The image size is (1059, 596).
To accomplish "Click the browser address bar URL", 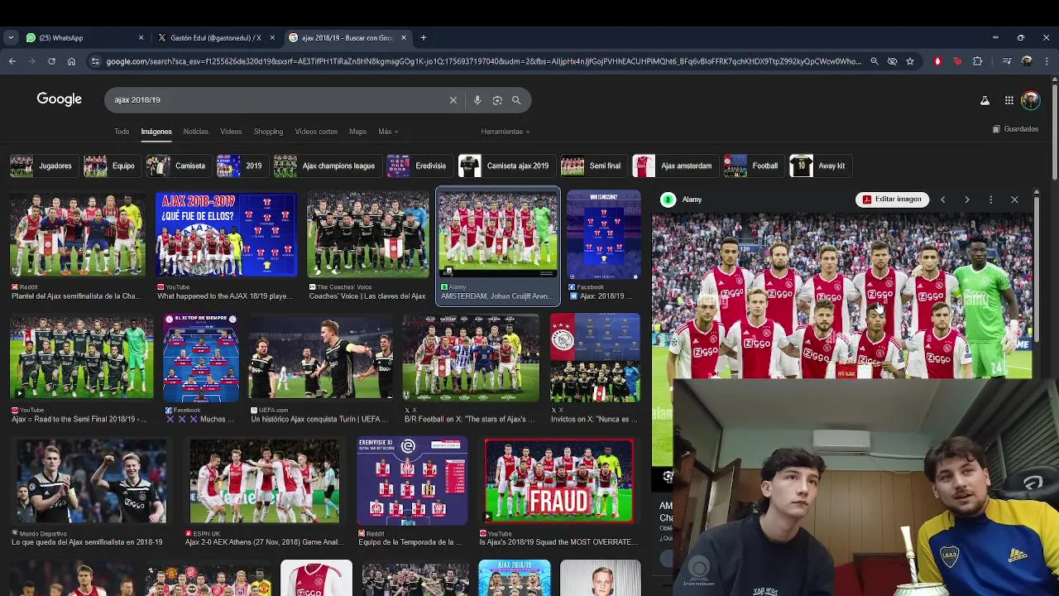I will (484, 61).
